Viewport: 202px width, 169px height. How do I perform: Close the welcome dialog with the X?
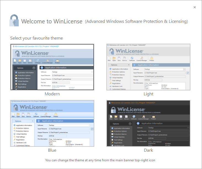point(195,7)
